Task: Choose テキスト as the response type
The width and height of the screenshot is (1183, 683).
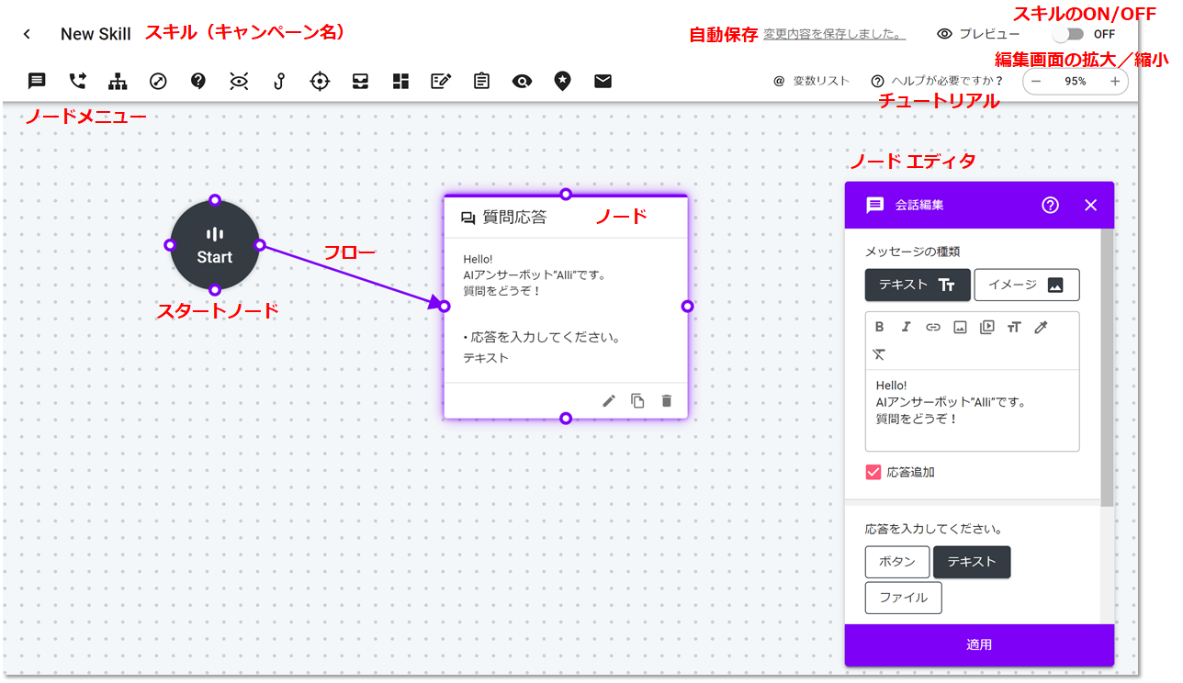Action: pos(972,562)
